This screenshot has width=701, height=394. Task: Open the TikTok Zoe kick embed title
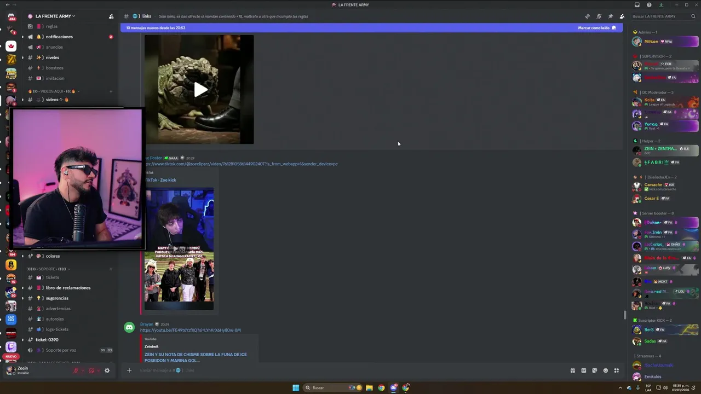[x=160, y=180]
